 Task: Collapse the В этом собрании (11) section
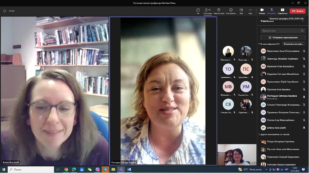[259, 44]
